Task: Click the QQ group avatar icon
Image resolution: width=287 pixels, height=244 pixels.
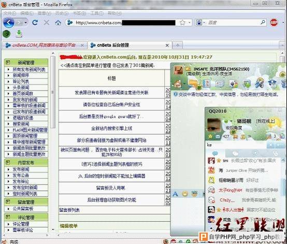Action: (x=178, y=70)
